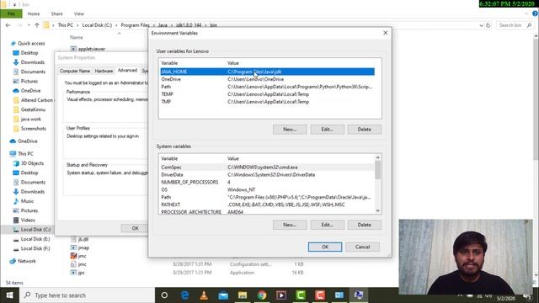
Task: Select PATHEXT system variable
Action: click(268, 205)
